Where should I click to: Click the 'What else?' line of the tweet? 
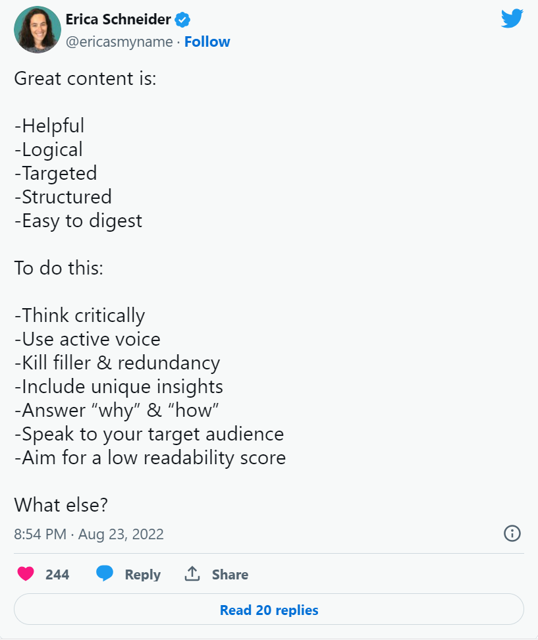tap(61, 505)
